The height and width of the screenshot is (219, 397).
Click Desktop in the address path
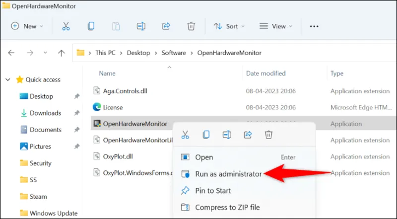tap(138, 53)
